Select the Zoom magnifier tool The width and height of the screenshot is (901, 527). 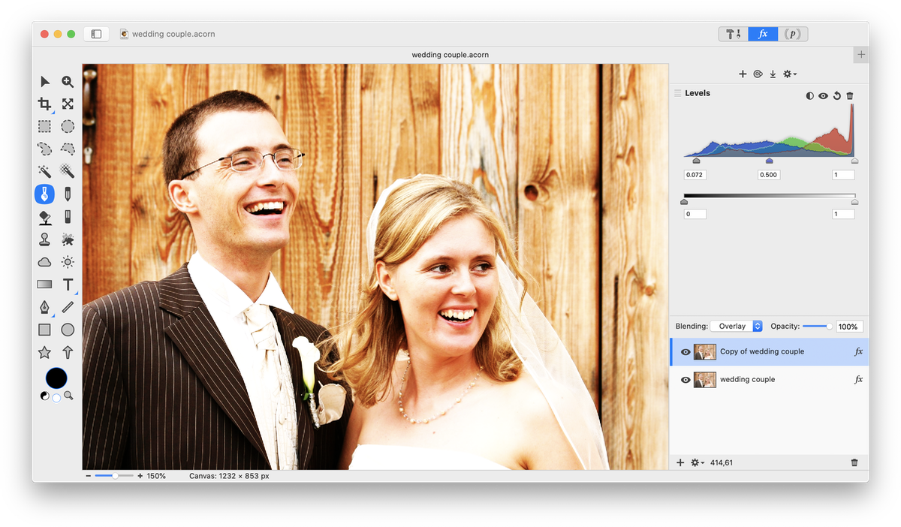(x=68, y=81)
